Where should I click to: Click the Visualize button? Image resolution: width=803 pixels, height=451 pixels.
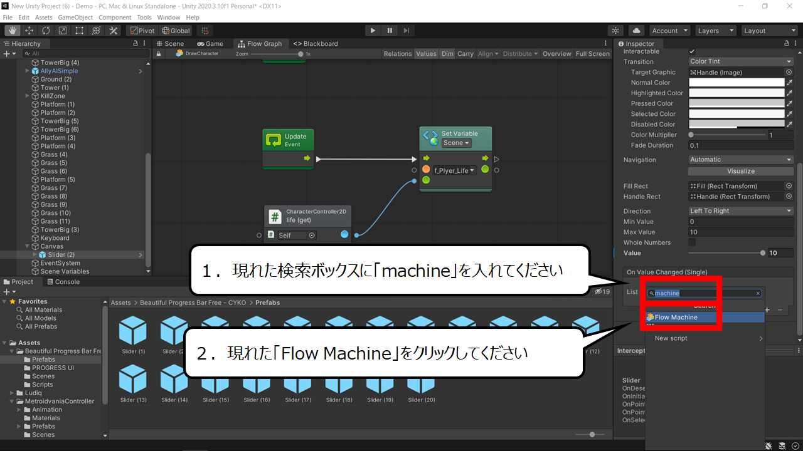click(x=741, y=171)
